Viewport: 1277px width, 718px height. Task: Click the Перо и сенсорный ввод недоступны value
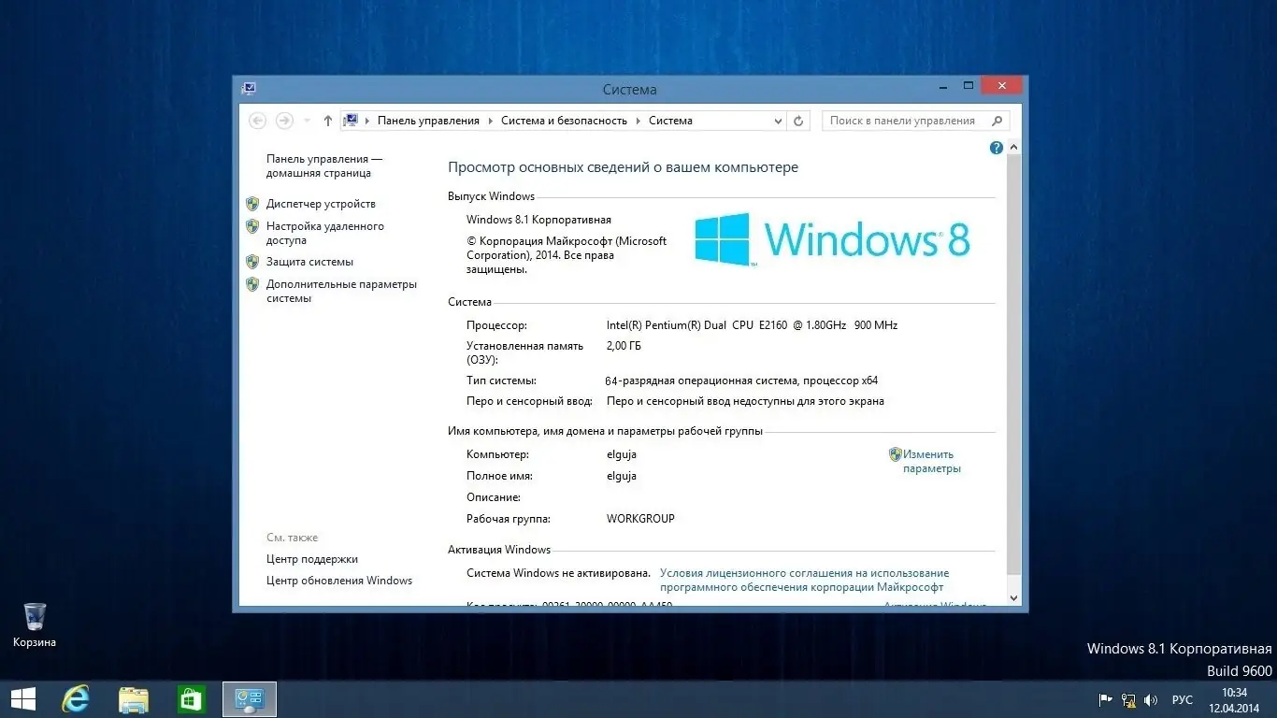(745, 401)
